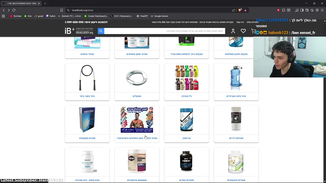The image size is (326, 183).
Task: Open the music note playlist icon
Action: (297, 10)
